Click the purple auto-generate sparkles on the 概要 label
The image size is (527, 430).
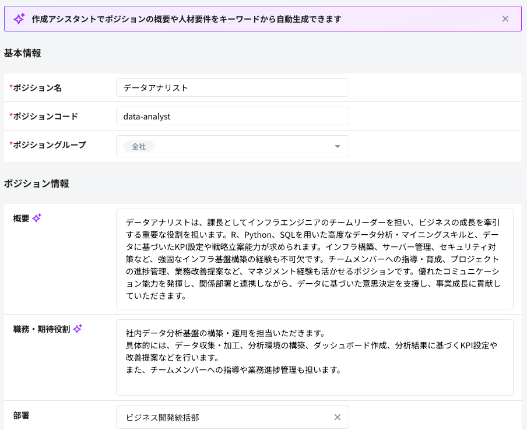tap(37, 217)
